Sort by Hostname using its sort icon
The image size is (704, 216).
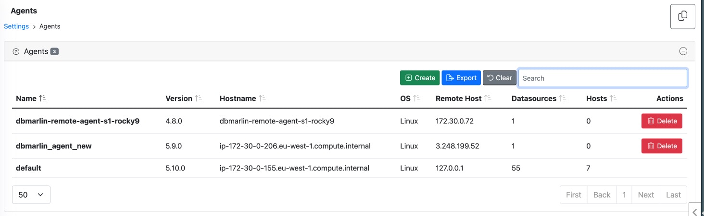coord(263,98)
